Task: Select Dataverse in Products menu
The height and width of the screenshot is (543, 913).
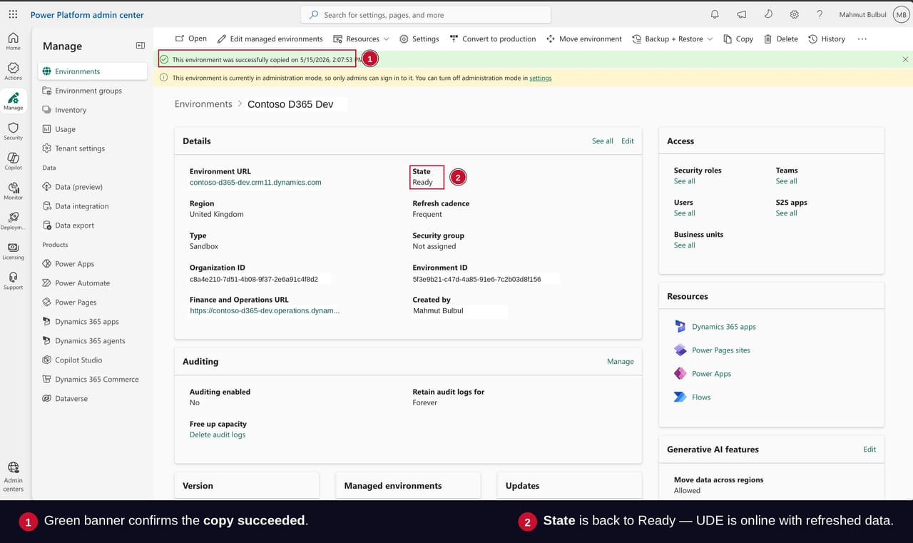Action: [x=93, y=399]
